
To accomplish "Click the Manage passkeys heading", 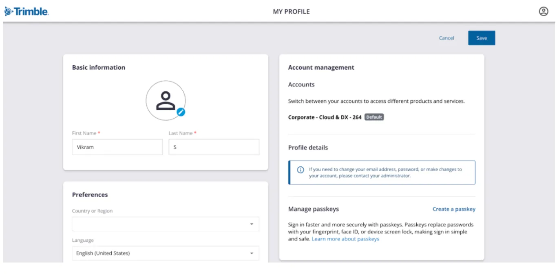I will point(314,209).
